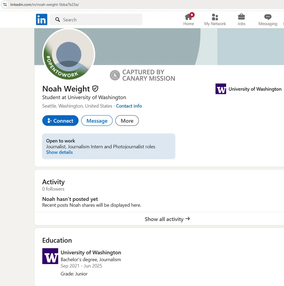Go to My Network icon
284x286 pixels.
[215, 17]
